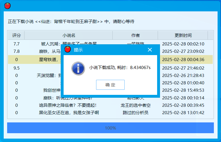
Task: Click the 100% download progress bar
Action: pyautogui.click(x=110, y=128)
